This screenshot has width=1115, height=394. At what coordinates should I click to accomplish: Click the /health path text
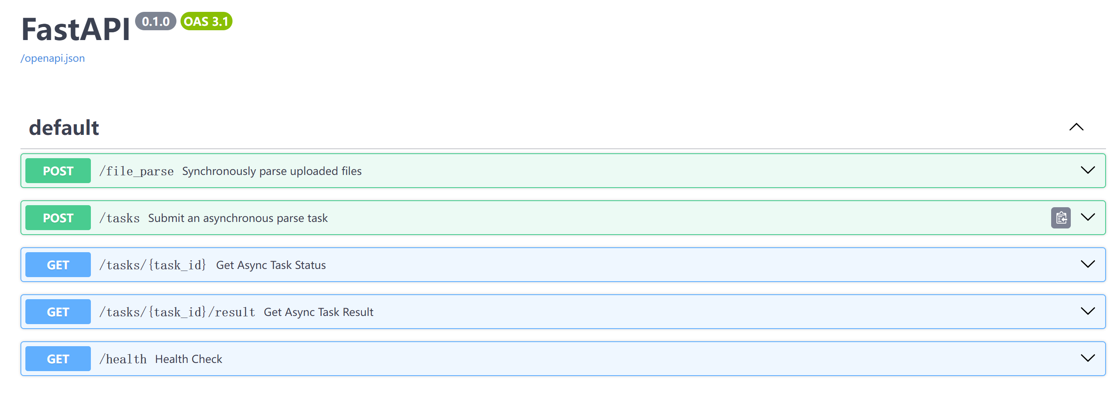pos(123,359)
